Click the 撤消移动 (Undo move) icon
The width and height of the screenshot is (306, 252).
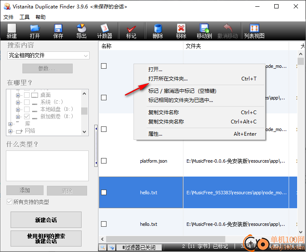click(227, 31)
